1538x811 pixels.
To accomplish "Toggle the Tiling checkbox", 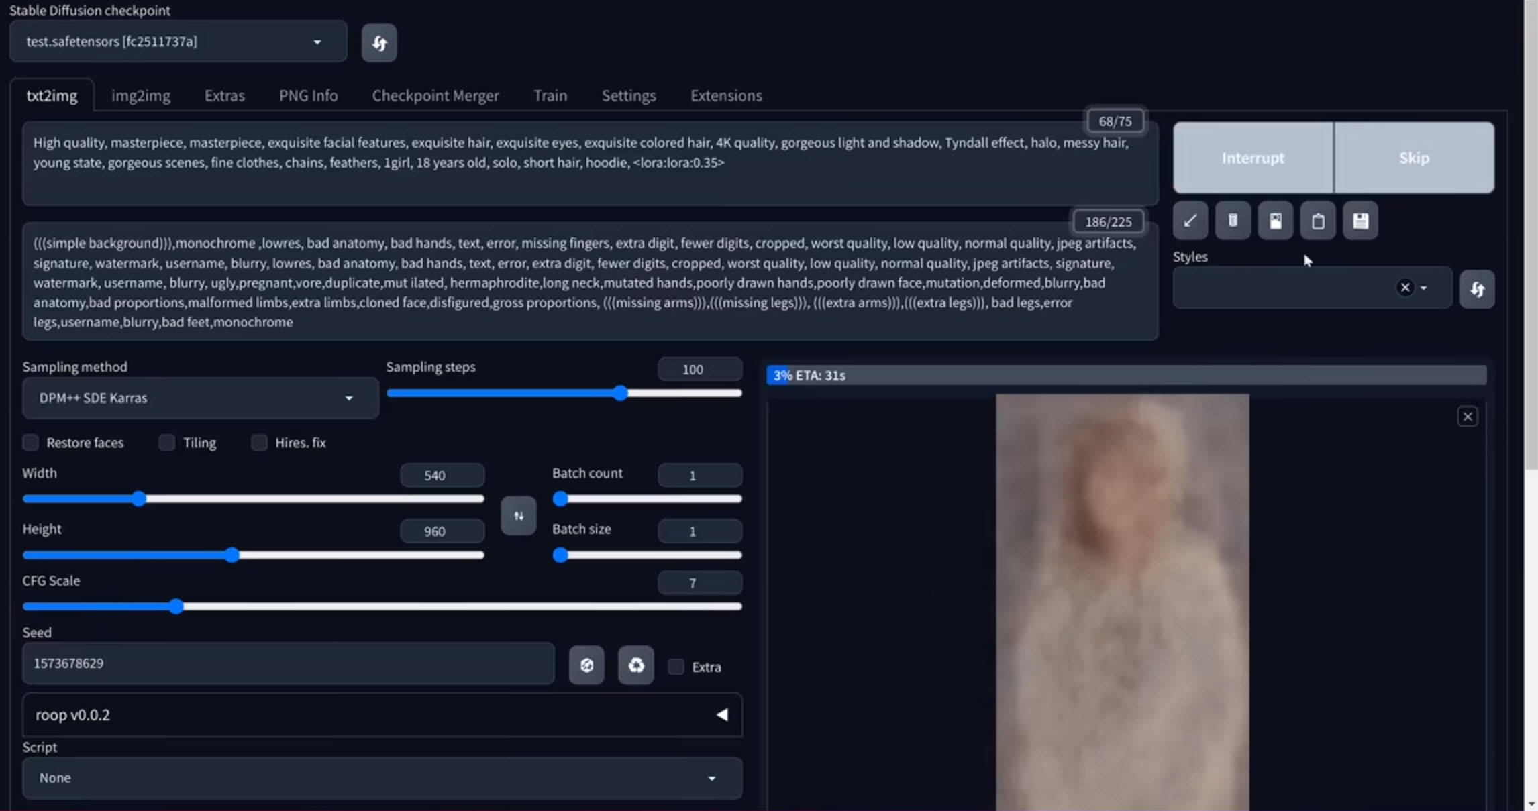I will tap(167, 443).
